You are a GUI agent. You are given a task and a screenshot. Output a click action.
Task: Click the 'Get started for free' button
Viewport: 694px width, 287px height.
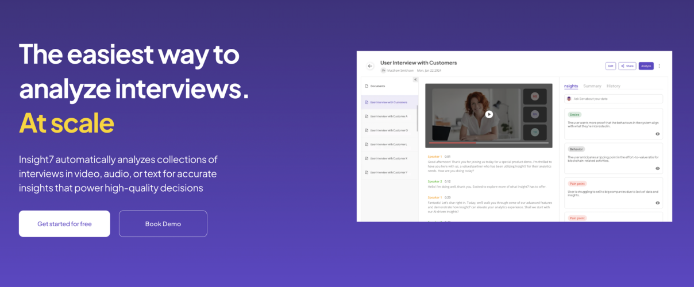point(64,224)
